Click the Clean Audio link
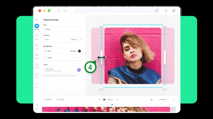The image size is (213, 119). click(x=49, y=69)
